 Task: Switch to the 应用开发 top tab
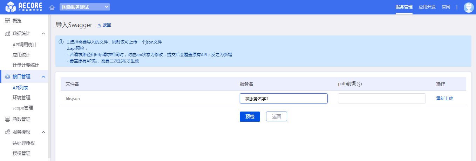pos(427,7)
